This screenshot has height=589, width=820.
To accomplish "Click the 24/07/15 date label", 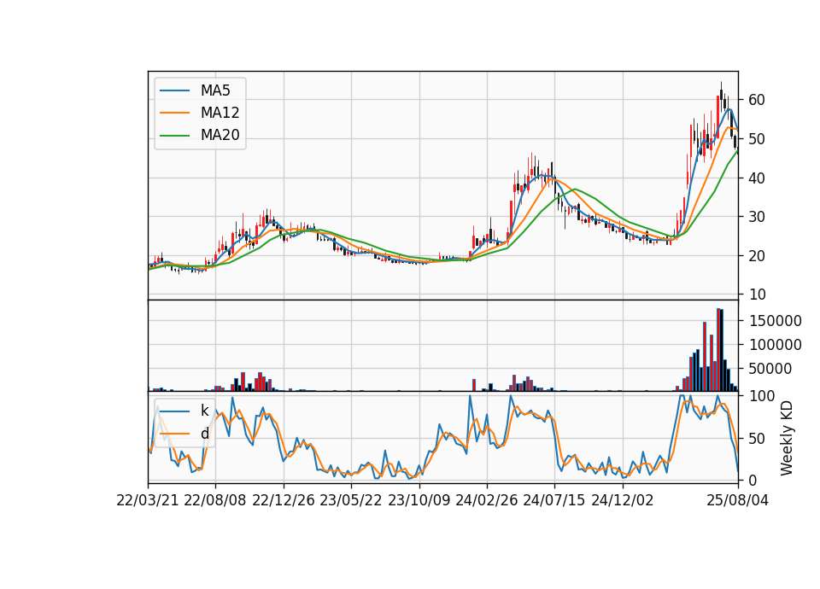I will coord(554,500).
